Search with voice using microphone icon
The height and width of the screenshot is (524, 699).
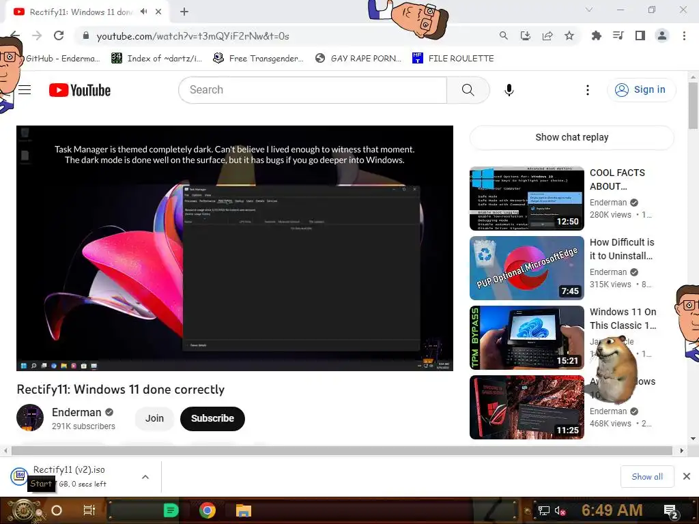point(509,90)
